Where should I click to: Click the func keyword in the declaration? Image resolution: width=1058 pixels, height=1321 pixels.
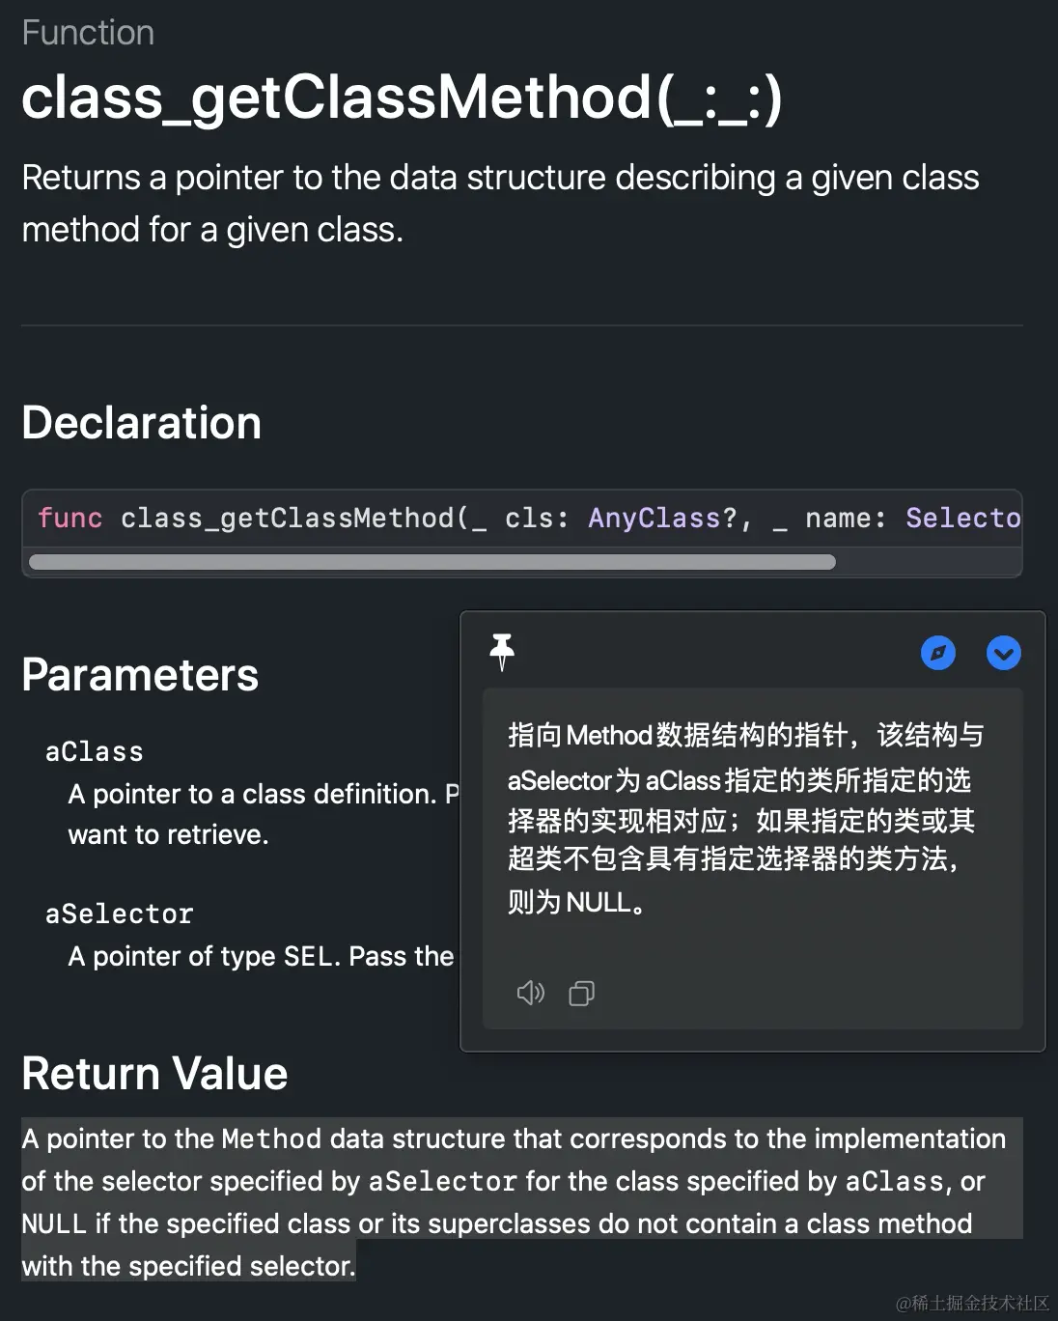[70, 519]
